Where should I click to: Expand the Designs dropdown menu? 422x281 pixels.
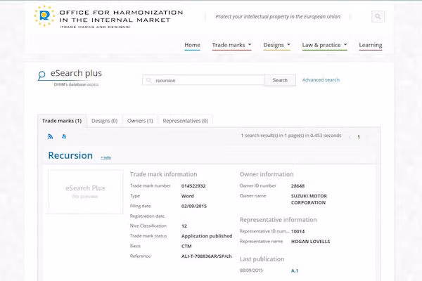(276, 45)
